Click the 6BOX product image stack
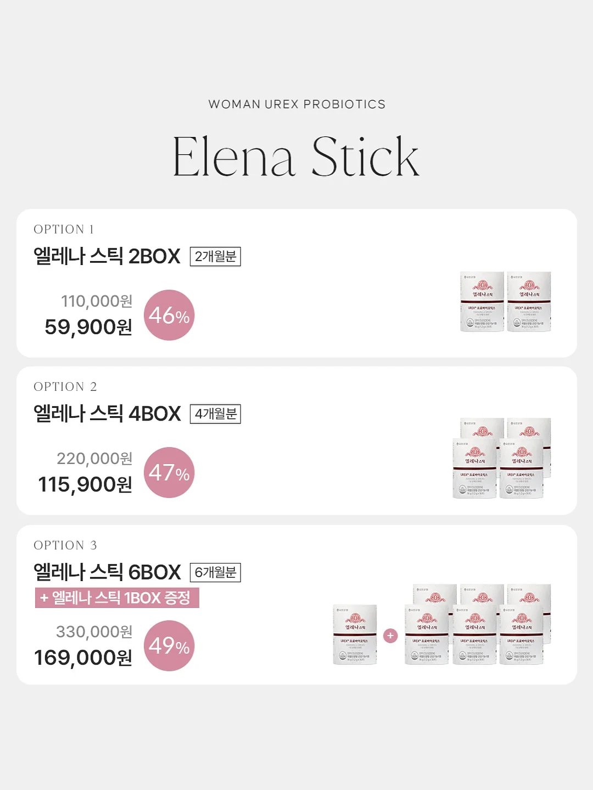 point(478,625)
